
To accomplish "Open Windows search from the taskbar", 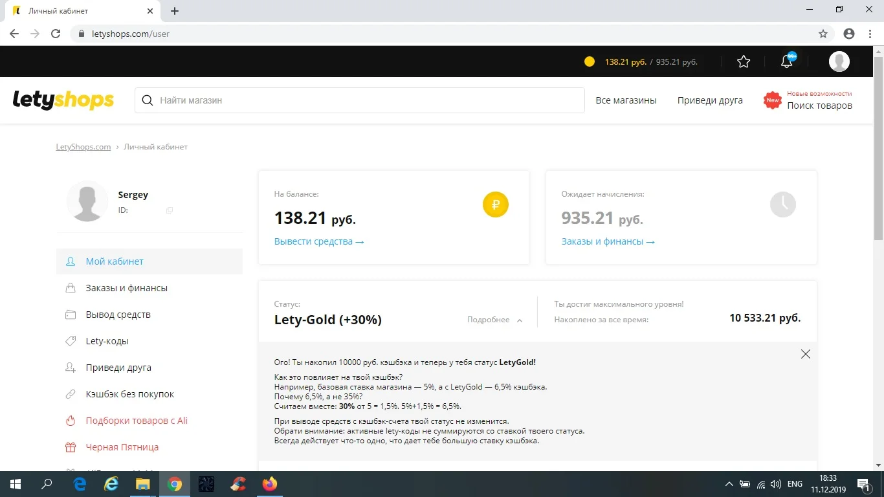I will coord(47,484).
